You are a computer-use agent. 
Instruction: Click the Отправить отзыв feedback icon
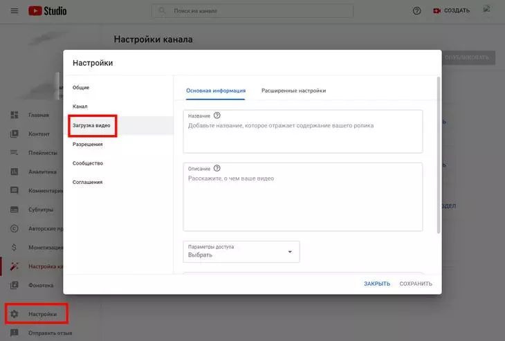point(14,333)
